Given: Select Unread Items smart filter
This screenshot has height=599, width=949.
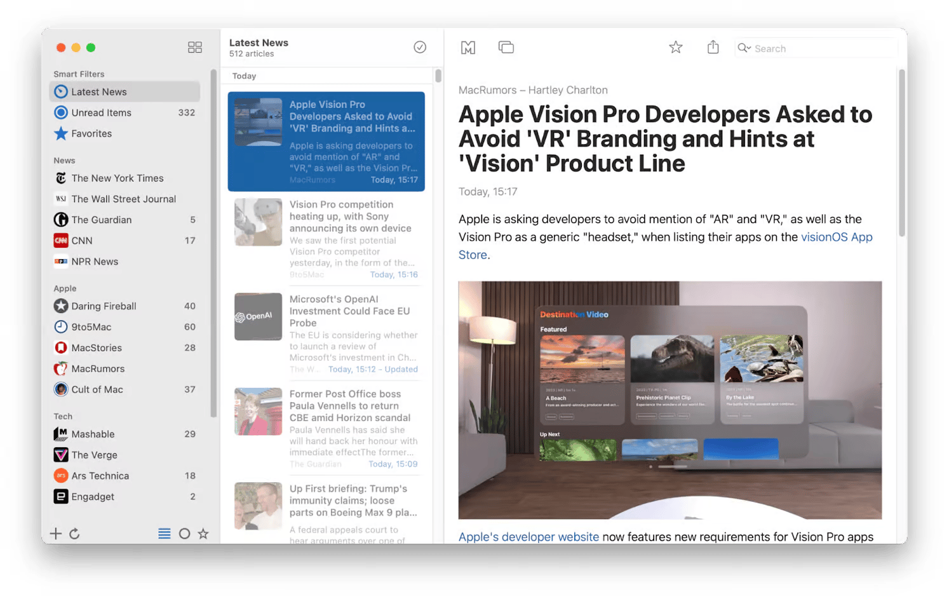Looking at the screenshot, I should click(102, 112).
